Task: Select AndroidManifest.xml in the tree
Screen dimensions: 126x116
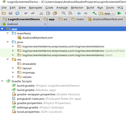Action: coord(35,38)
